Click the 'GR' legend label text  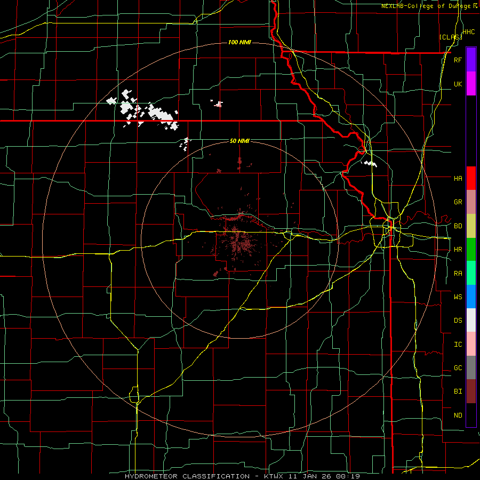[x=458, y=202]
